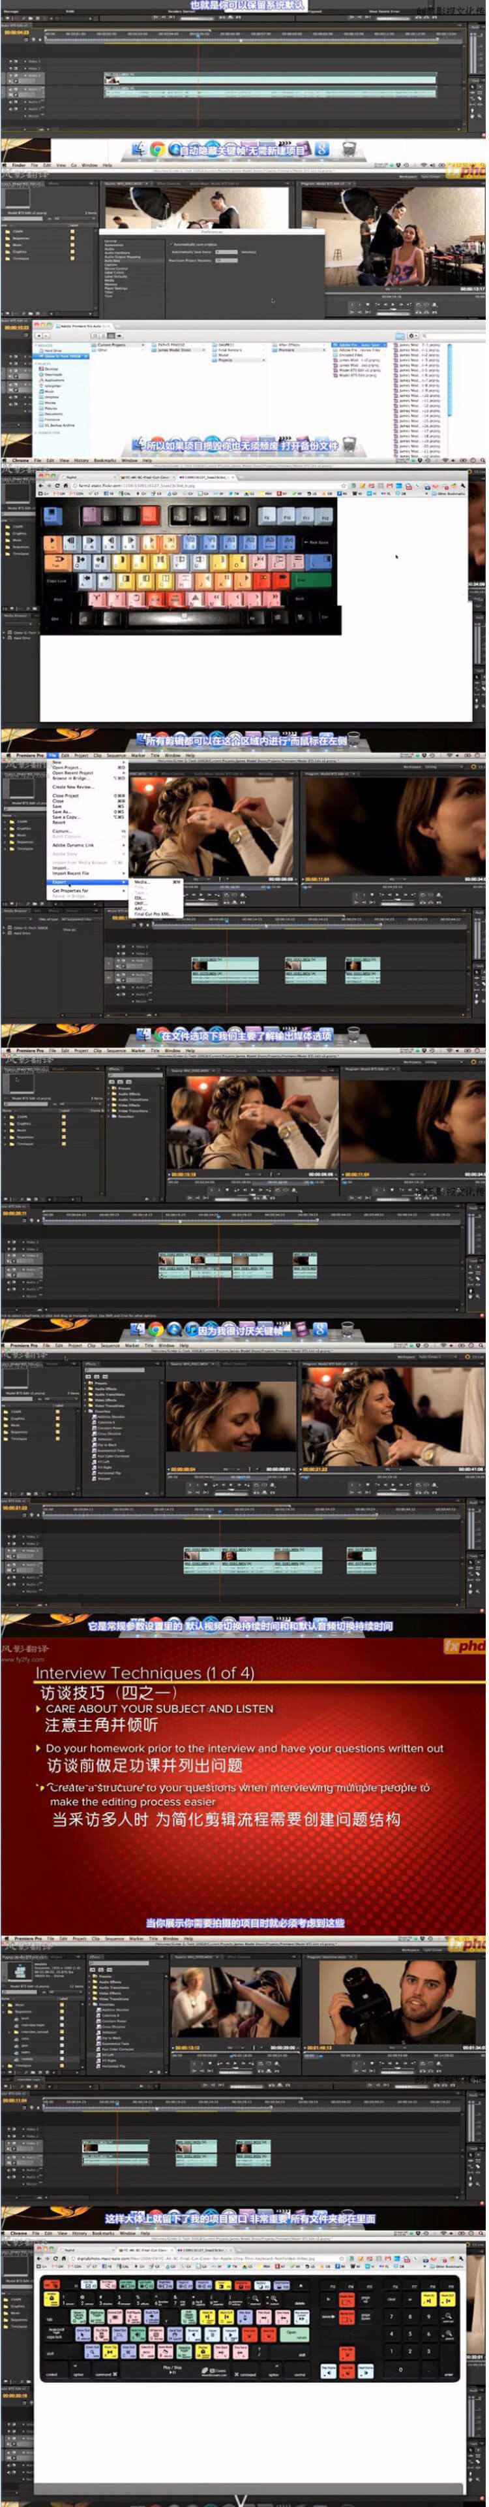
Task: Select Downloads in the Finder window sidebar
Action: pyautogui.click(x=53, y=375)
